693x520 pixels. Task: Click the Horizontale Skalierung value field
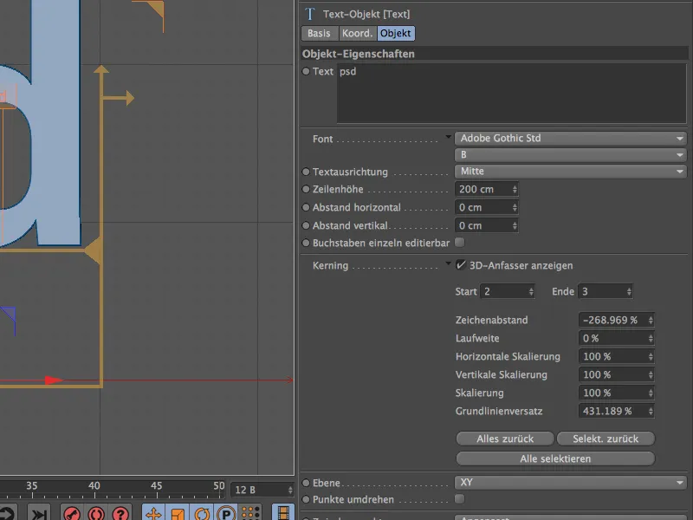[x=617, y=356]
